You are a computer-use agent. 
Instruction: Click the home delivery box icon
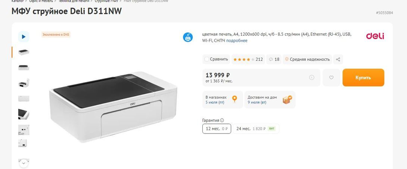pos(287,100)
